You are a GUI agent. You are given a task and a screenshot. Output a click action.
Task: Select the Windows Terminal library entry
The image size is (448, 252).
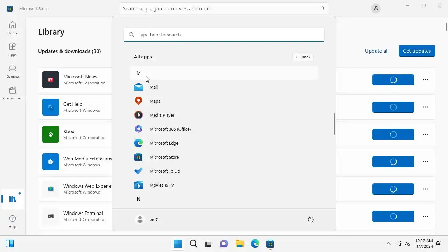[x=237, y=216]
